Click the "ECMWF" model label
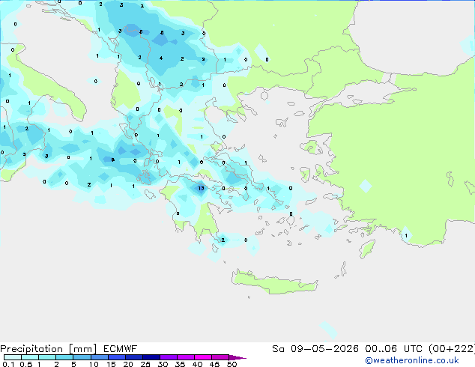The width and height of the screenshot is (475, 367). pos(121,349)
